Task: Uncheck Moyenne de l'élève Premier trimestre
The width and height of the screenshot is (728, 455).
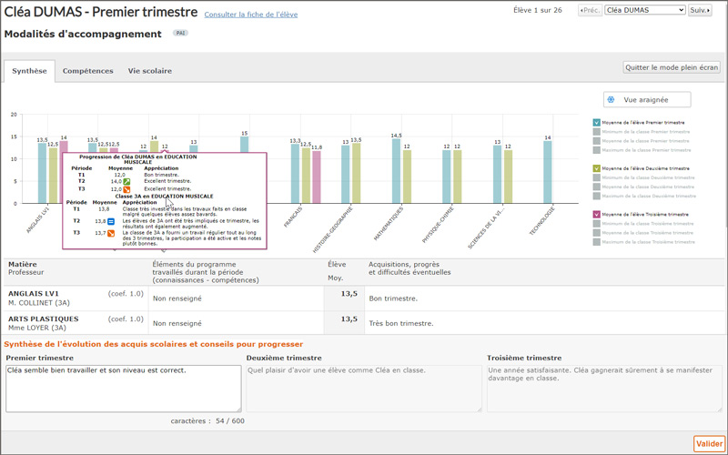Action: point(597,122)
